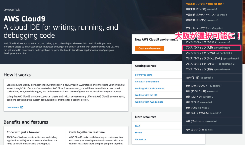This screenshot has height=145, width=246.
Task: Click the Create environment button
Action: [149, 49]
